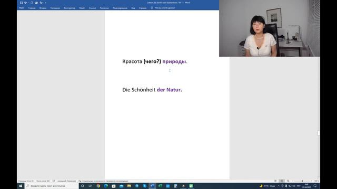Click the volume tray icon
The height and width of the screenshot is (189, 337).
point(294,186)
